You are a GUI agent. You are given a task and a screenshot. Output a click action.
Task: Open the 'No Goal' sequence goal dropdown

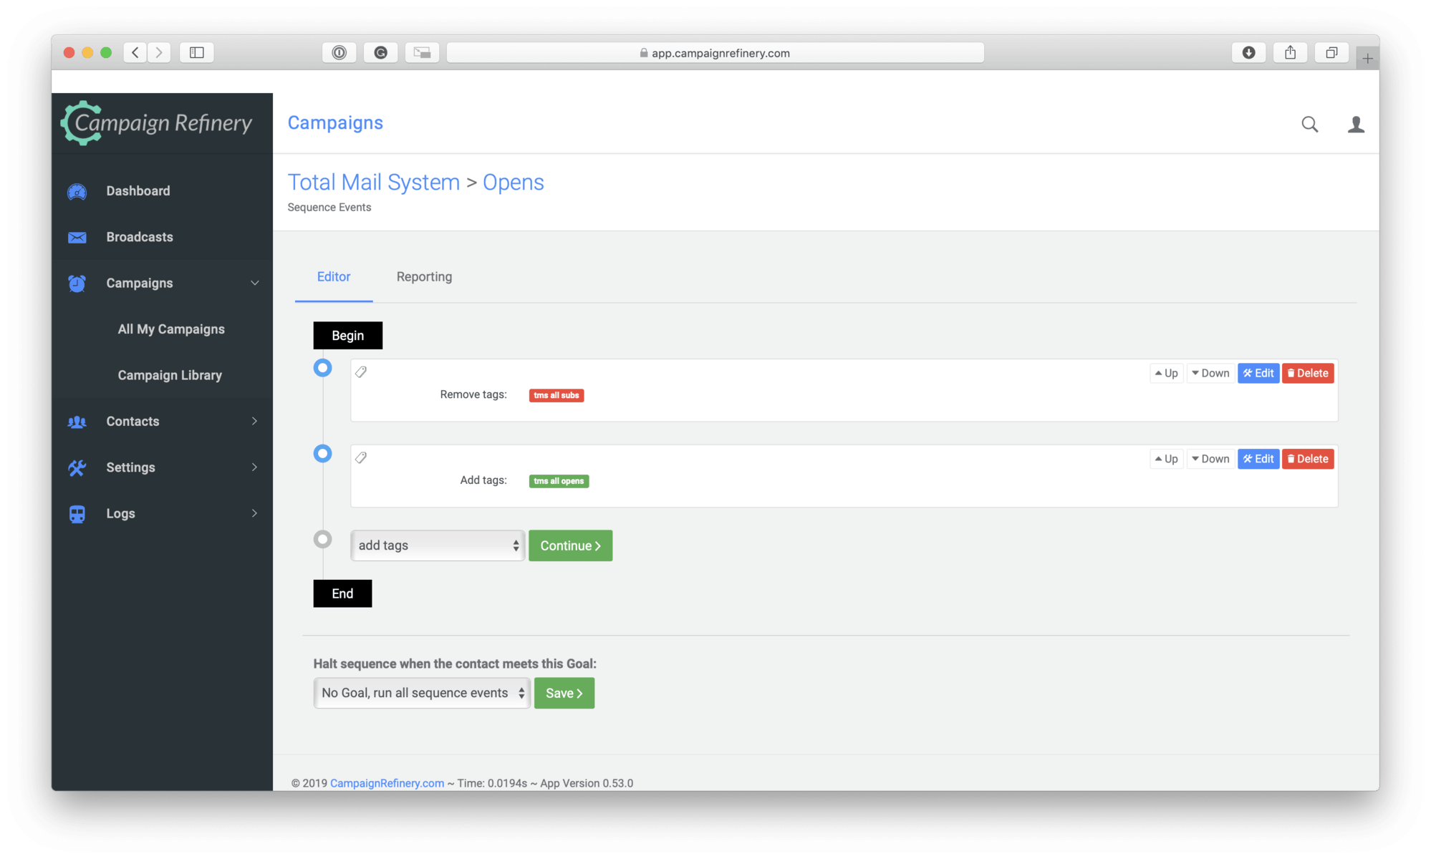click(422, 693)
